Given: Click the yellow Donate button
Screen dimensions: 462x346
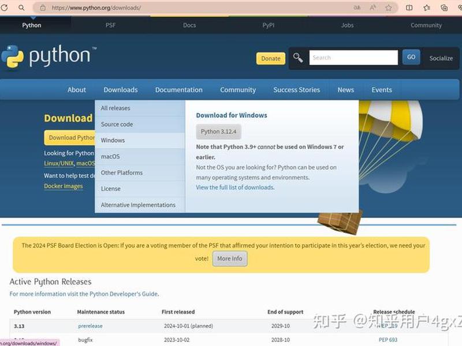Looking at the screenshot, I should 270,58.
